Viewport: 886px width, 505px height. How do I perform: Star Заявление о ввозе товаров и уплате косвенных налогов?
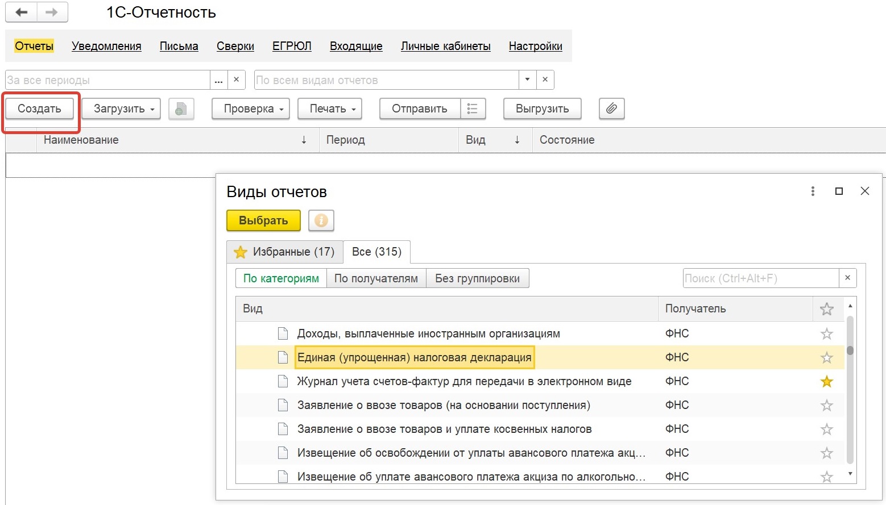click(827, 429)
